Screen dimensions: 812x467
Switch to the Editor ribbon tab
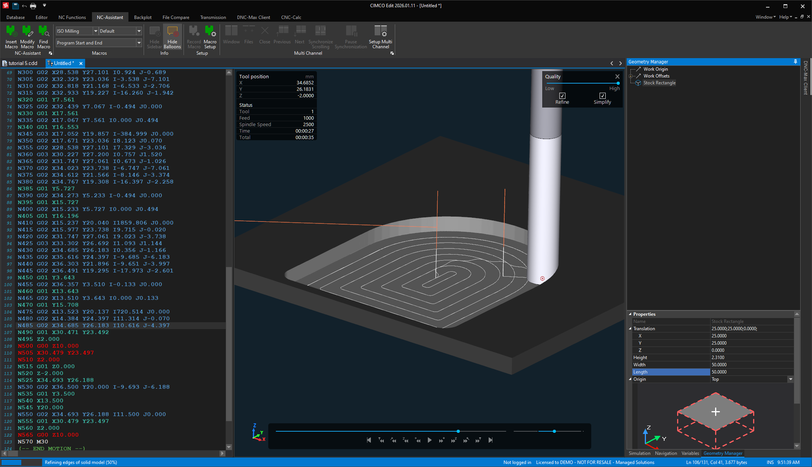click(x=41, y=17)
